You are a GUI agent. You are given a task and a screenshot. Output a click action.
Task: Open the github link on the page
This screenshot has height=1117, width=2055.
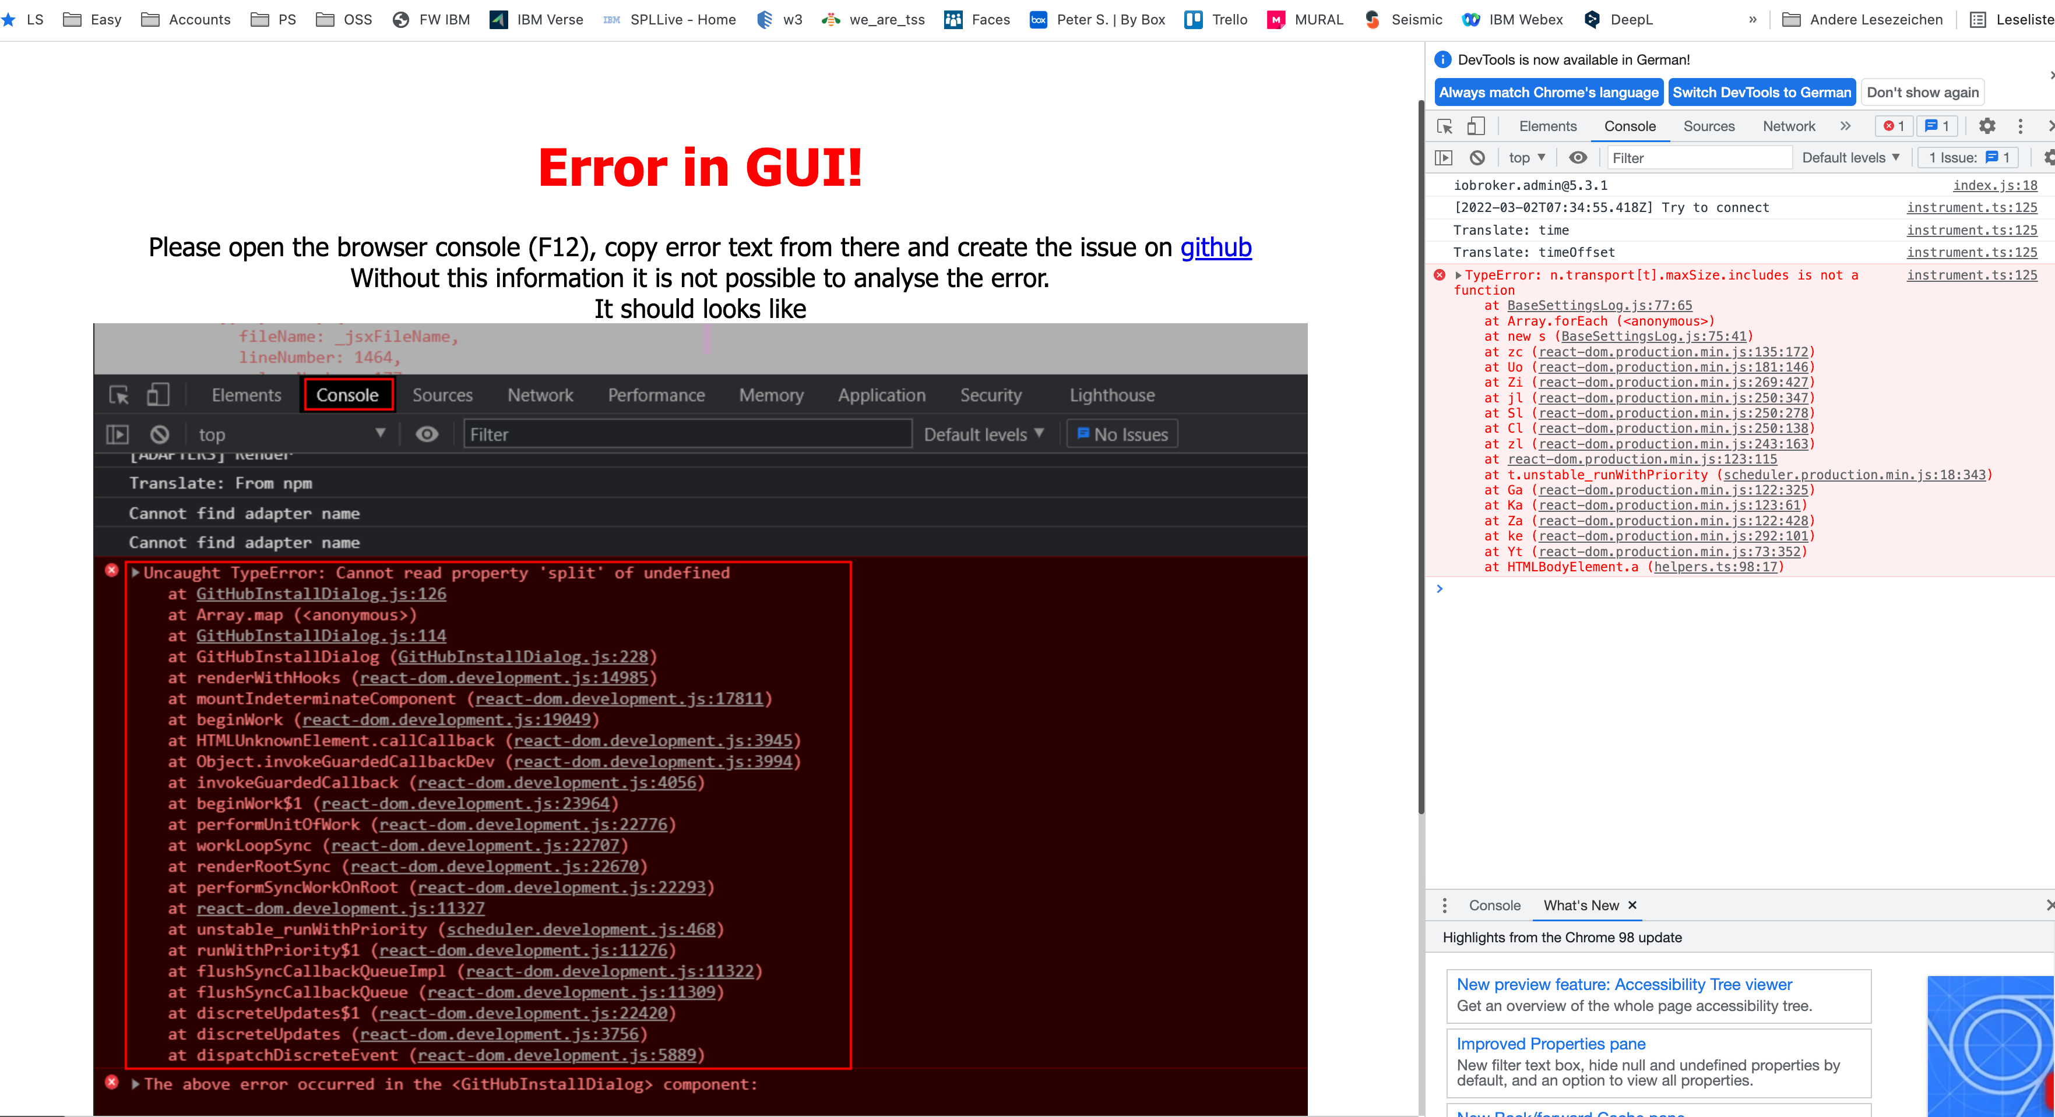click(x=1216, y=247)
